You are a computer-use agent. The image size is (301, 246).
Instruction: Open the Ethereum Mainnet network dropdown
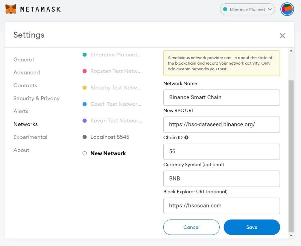point(247,9)
